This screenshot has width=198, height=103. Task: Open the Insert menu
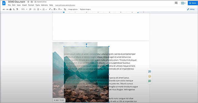pyautogui.click(x=24, y=5)
